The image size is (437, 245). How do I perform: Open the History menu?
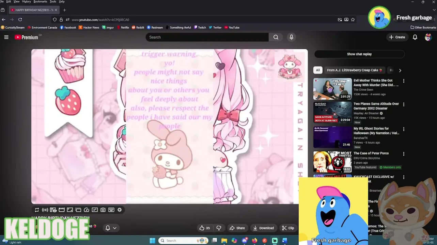[27, 2]
